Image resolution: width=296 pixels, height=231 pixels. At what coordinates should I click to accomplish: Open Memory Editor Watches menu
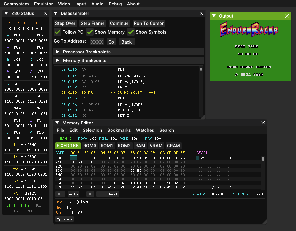click(145, 130)
